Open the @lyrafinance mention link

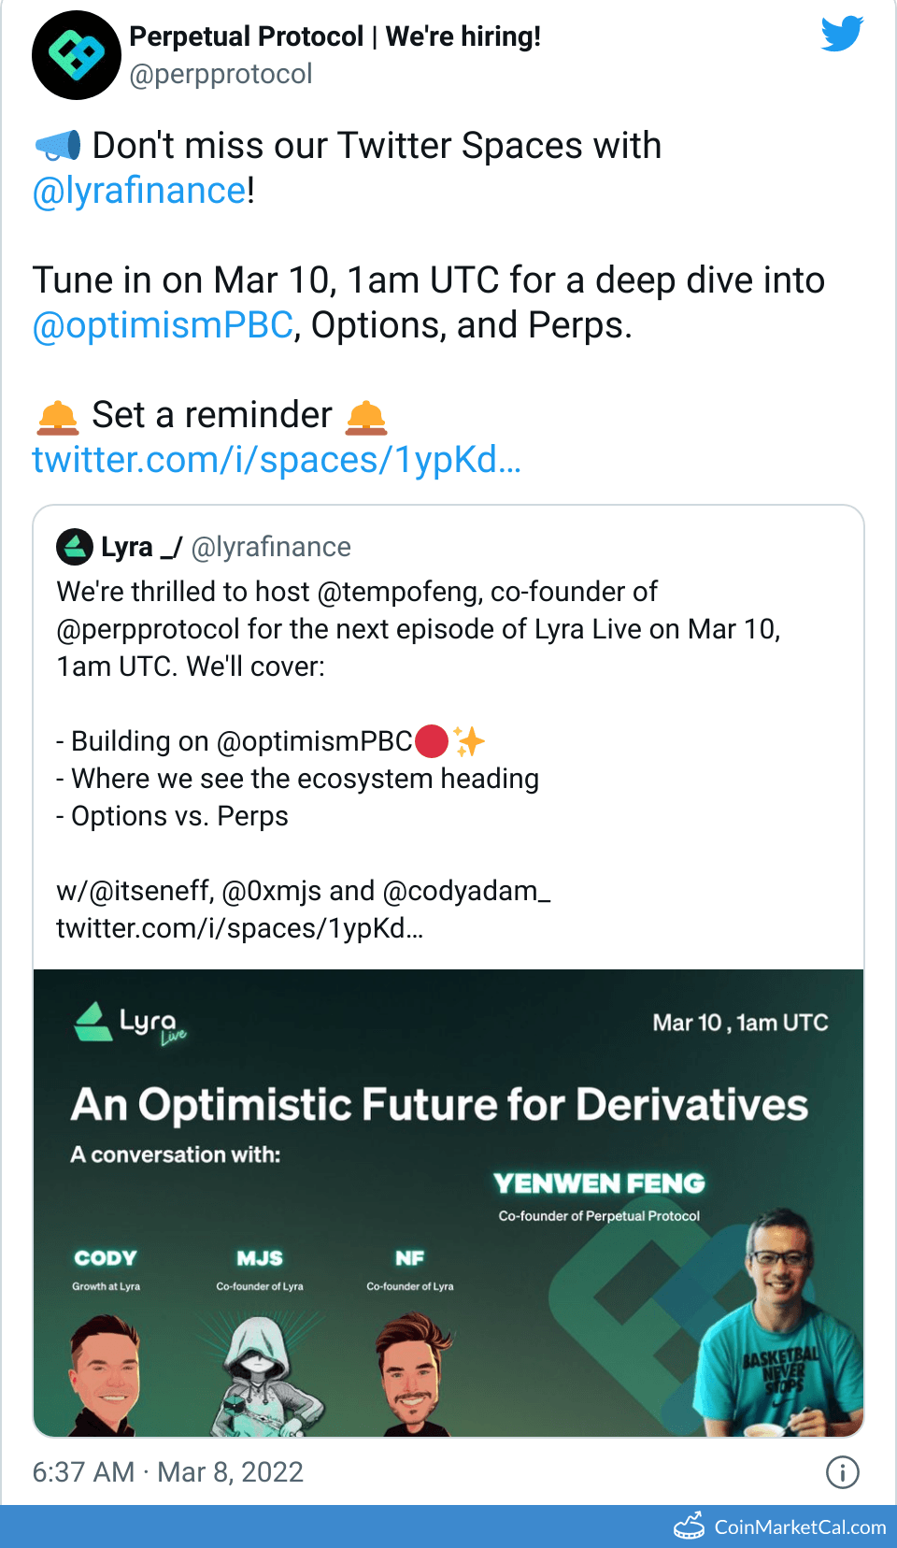(139, 191)
